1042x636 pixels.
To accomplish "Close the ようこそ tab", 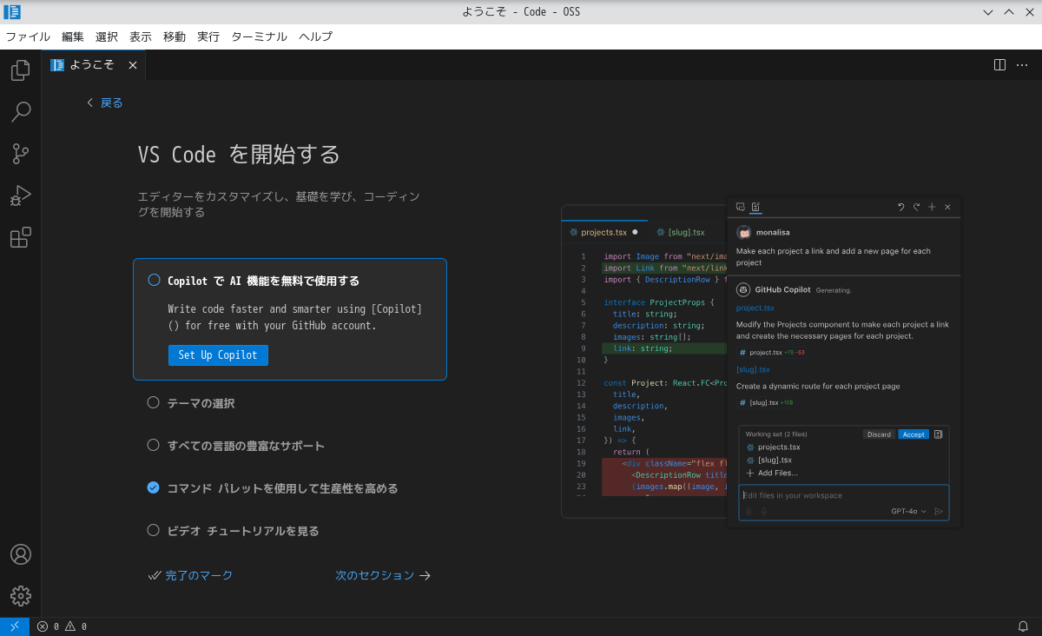I will point(133,65).
